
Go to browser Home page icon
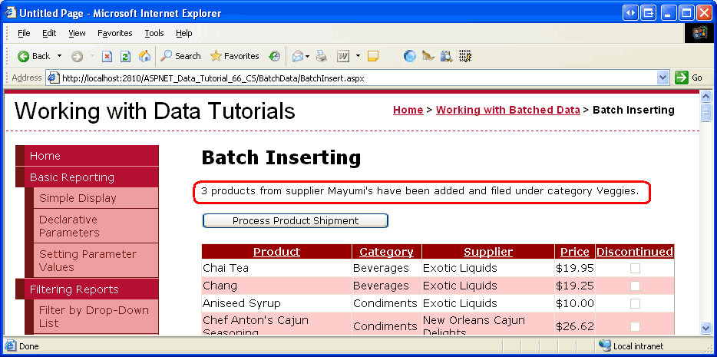[x=144, y=56]
